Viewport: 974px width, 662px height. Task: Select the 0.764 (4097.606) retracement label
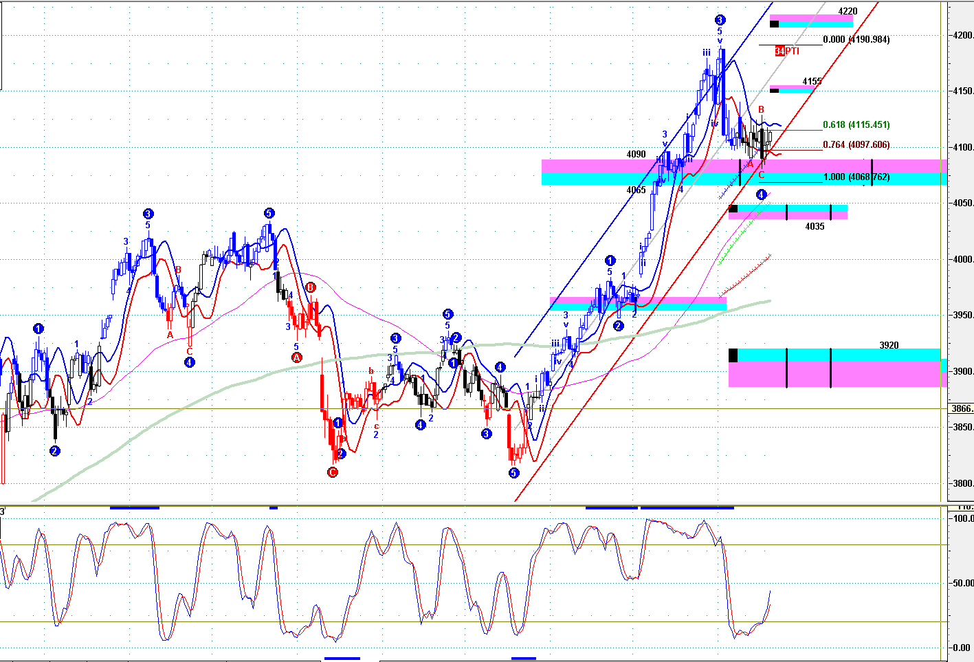[x=856, y=145]
